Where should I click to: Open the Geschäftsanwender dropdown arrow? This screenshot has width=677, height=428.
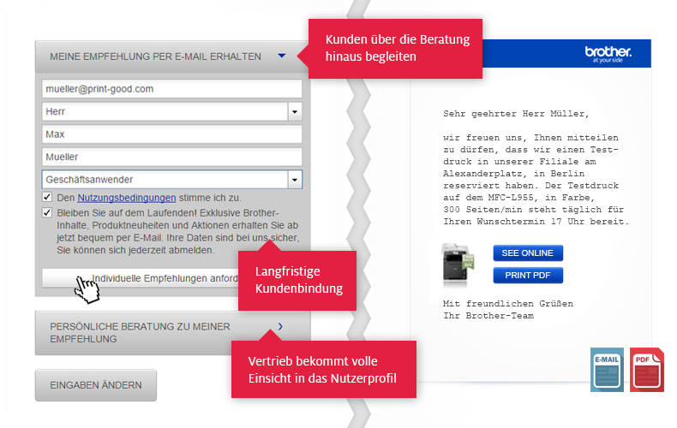point(295,180)
